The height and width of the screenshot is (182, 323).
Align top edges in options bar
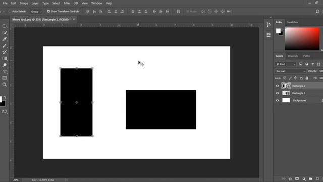[x=88, y=12]
